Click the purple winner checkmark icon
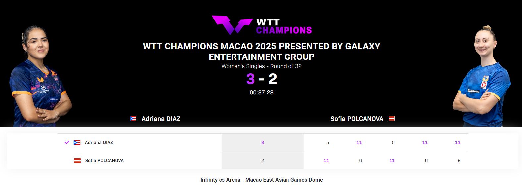This screenshot has height=190, width=522. [x=67, y=142]
